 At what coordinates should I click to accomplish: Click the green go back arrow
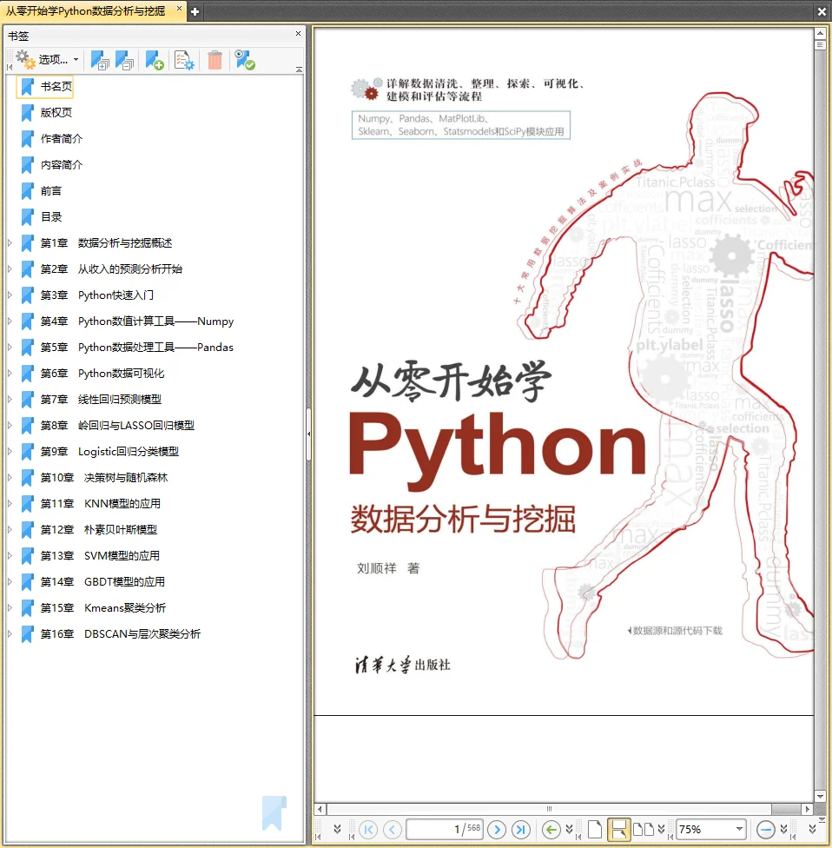[x=551, y=829]
